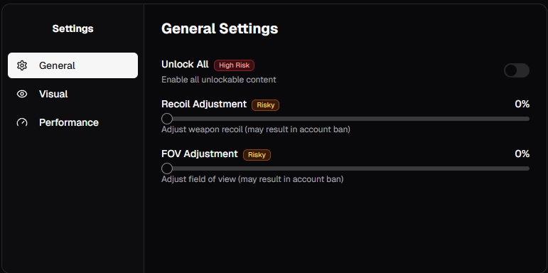Click the High Risk badge

pos(234,65)
